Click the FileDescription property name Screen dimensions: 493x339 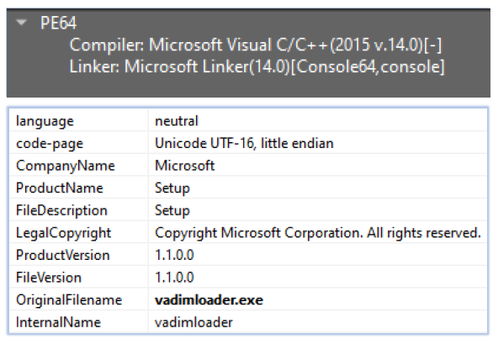[61, 210]
